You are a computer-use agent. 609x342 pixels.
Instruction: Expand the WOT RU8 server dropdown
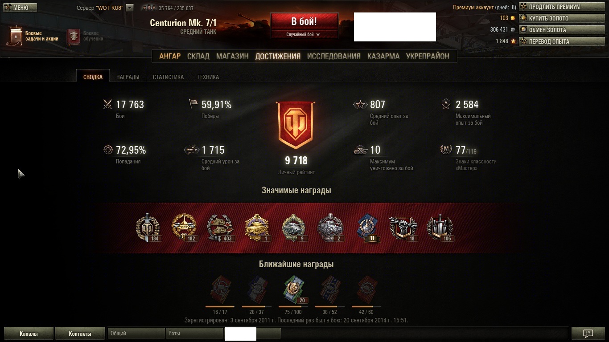coord(129,8)
